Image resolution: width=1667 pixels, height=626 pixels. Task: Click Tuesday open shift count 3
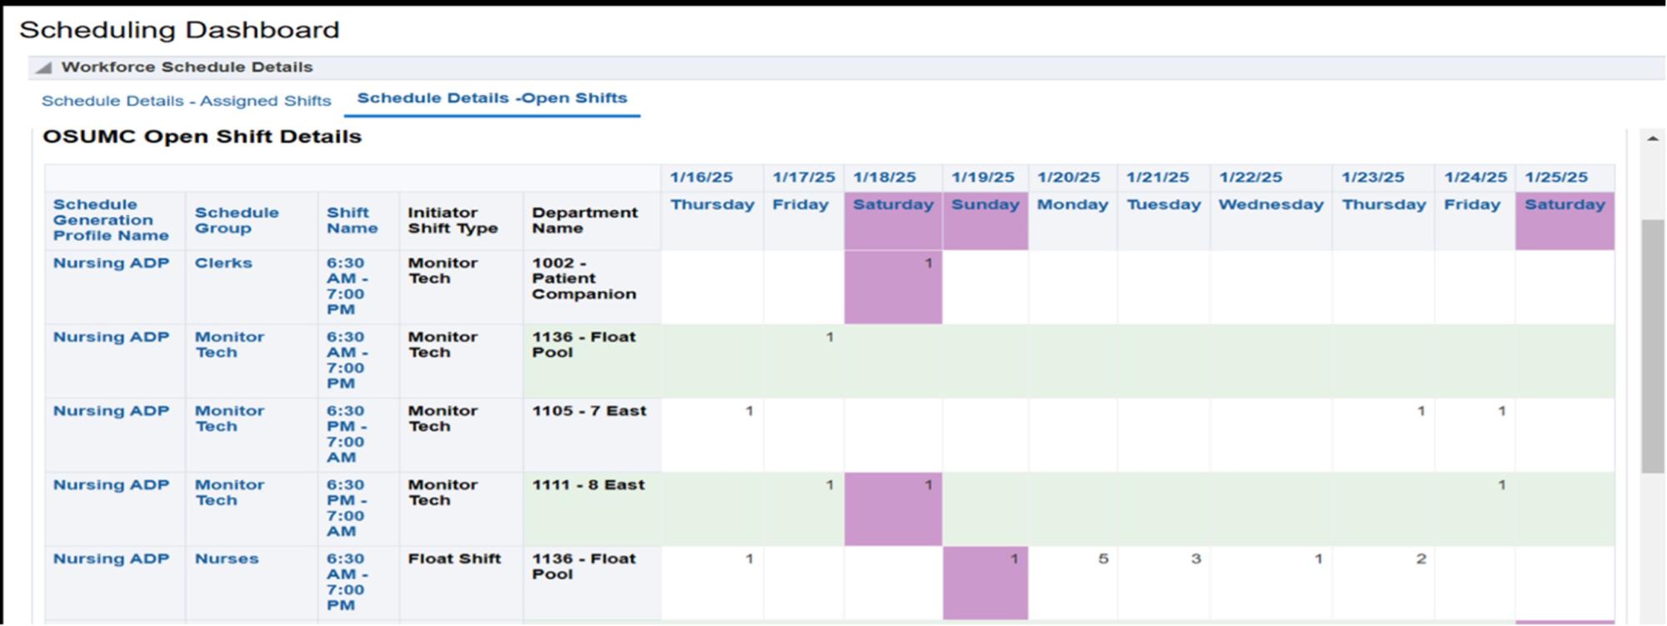(x=1195, y=559)
